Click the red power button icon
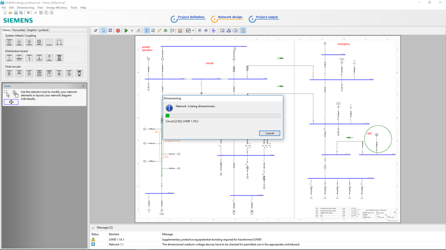446x250 pixels. tap(118, 31)
